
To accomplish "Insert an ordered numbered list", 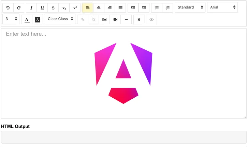I will click(x=168, y=8).
